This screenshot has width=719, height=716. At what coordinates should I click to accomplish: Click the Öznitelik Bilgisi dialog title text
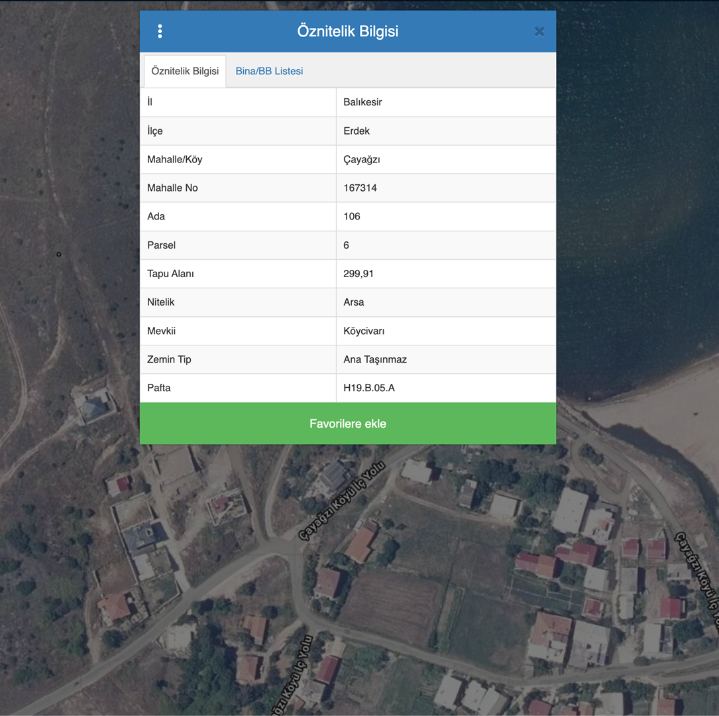tap(347, 31)
